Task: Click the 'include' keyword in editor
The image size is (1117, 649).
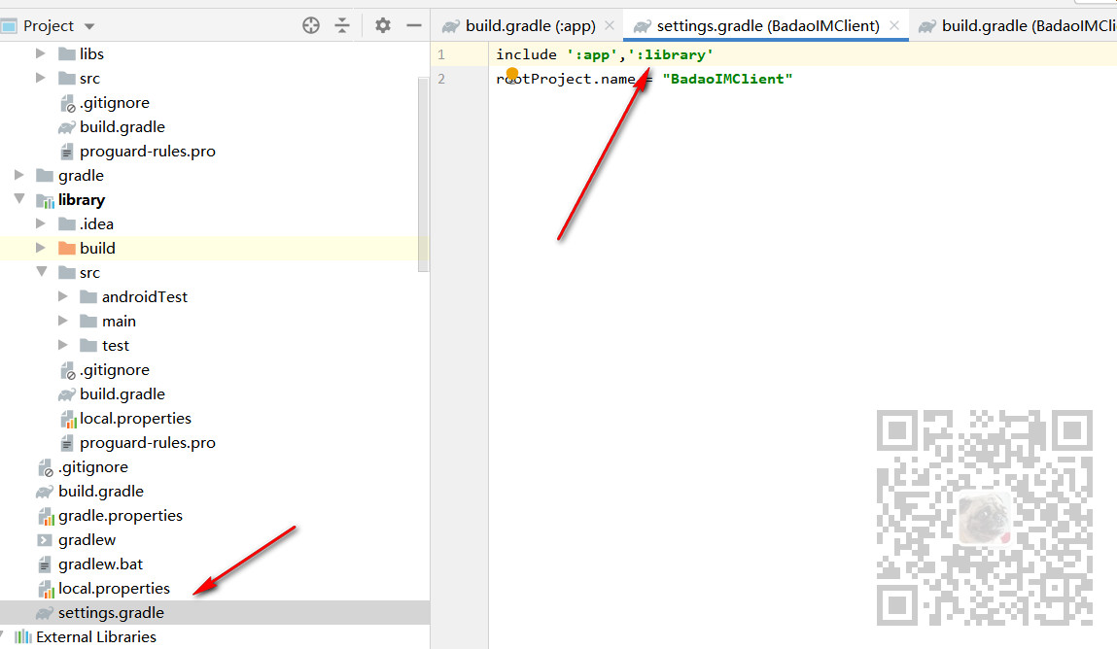Action: point(527,54)
